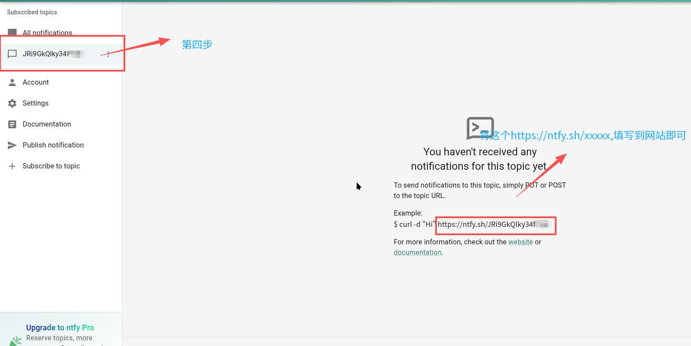Select the JRi9GkQlky34 subscribed topic
691x346 pixels.
tap(61, 54)
